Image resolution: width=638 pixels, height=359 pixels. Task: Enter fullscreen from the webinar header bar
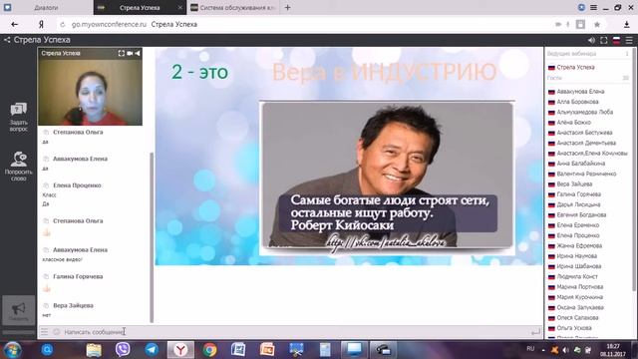(x=604, y=40)
